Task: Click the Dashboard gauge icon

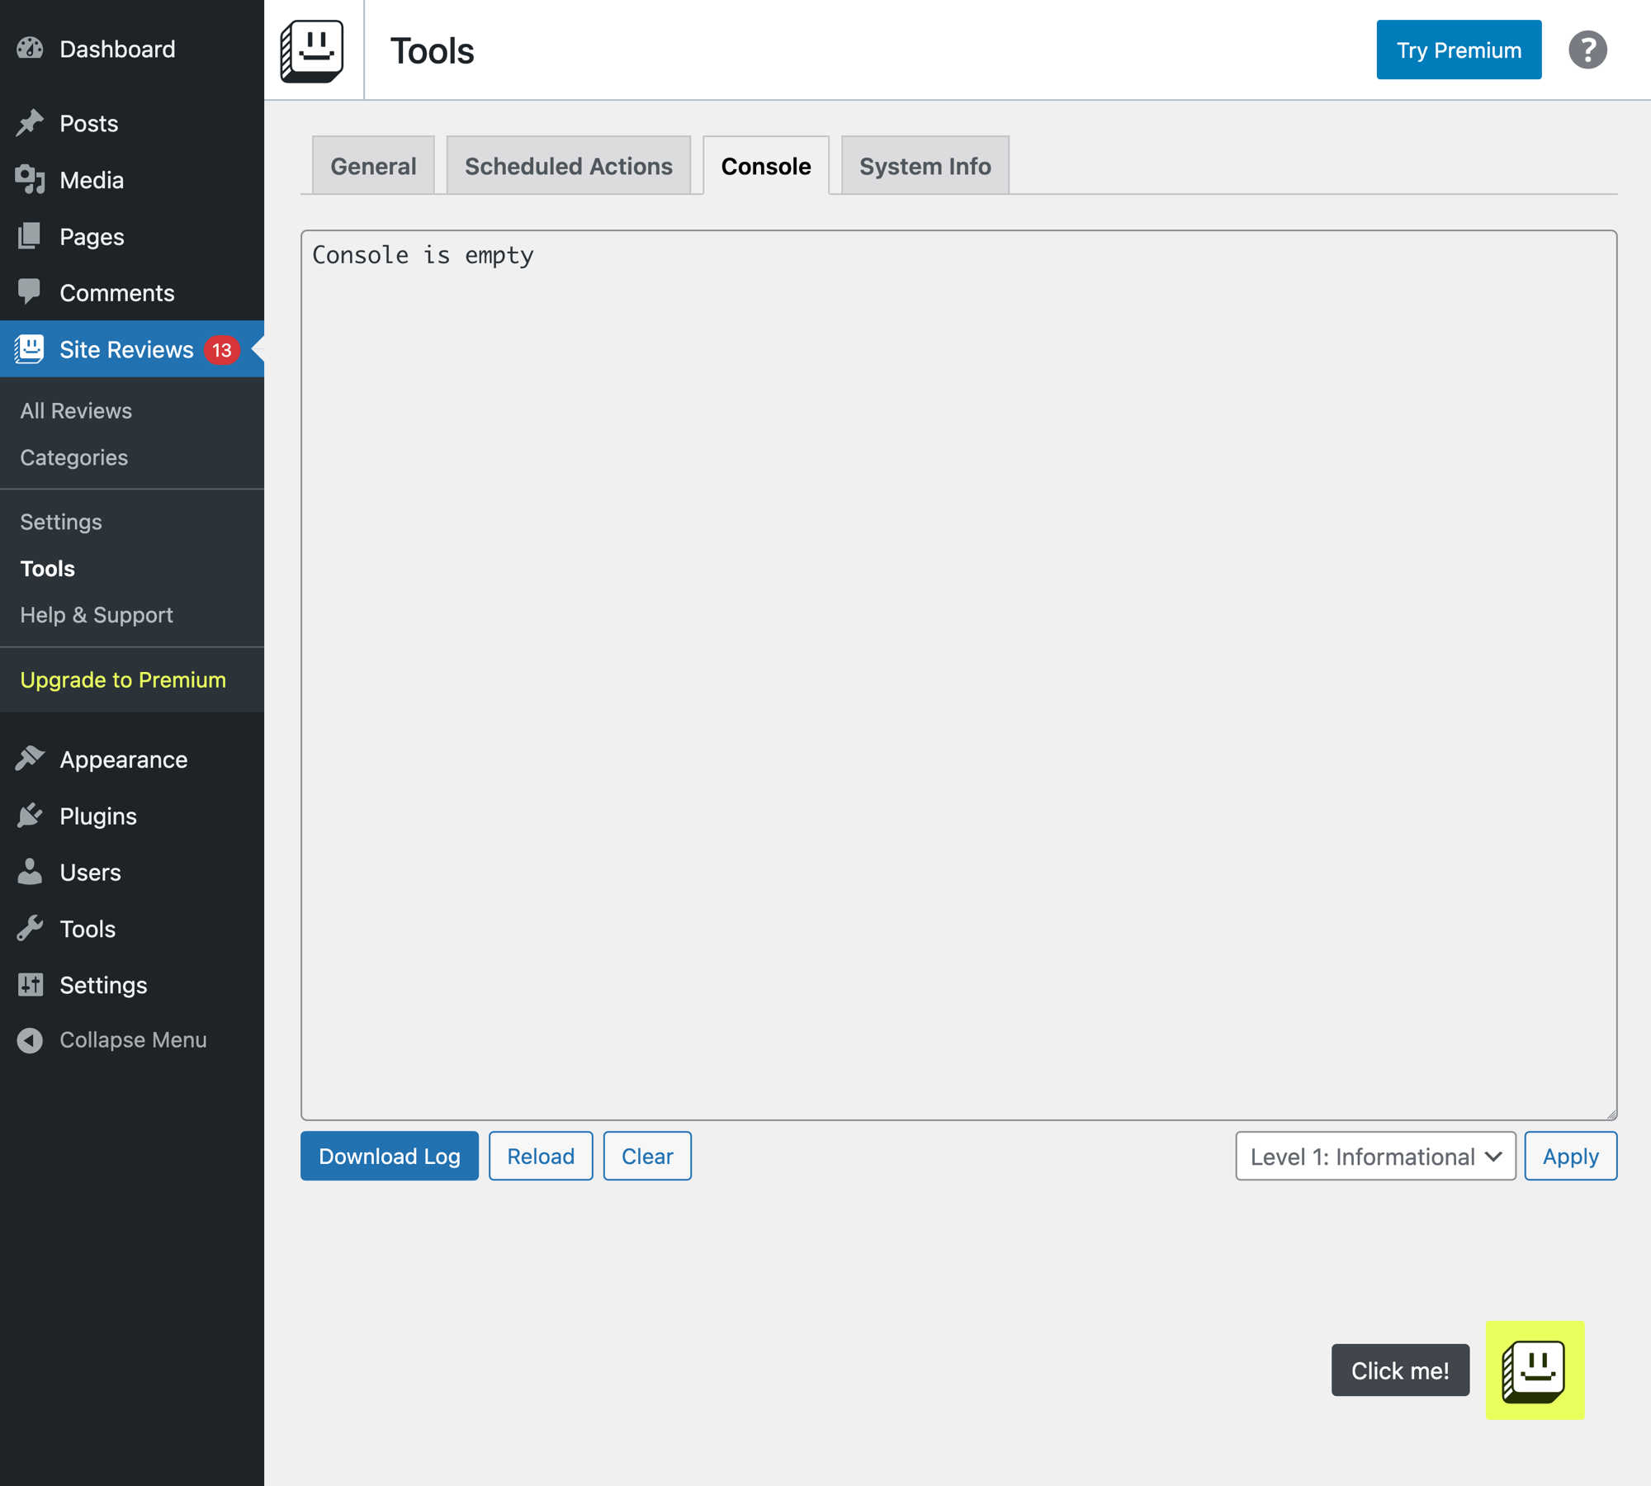Action: (30, 49)
